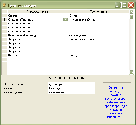Select the Сигнал macro action cell
This screenshot has width=136, height=125.
[x=38, y=15]
